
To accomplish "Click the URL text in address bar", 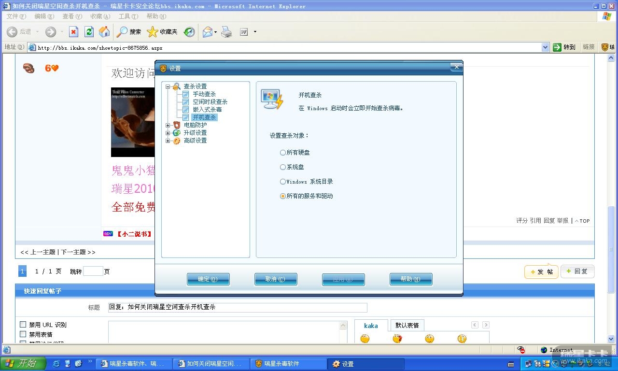I will pos(100,48).
